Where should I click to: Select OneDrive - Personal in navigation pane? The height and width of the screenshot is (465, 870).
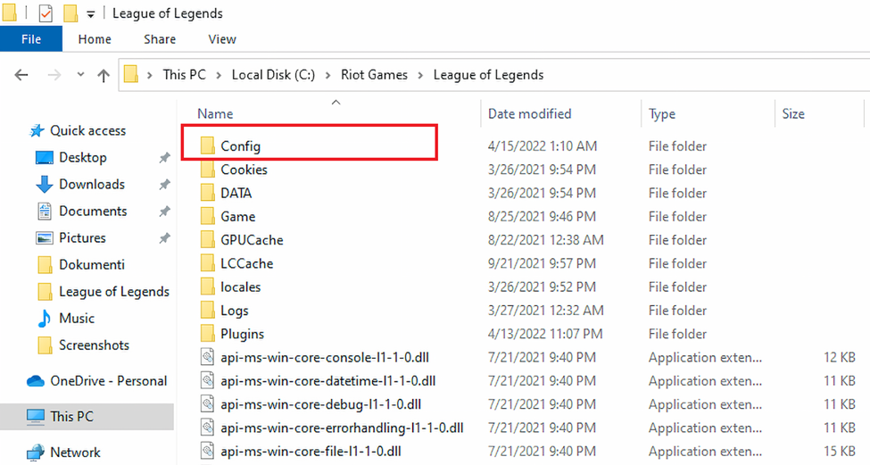coord(108,380)
